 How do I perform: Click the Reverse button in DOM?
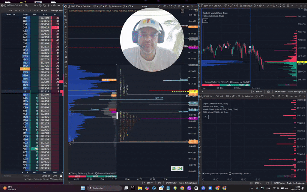pos(7,176)
